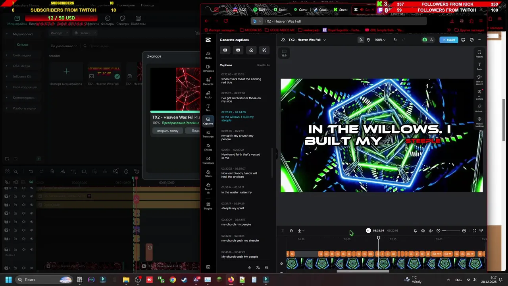Select caption 'In the willows. I built my steeple'
Viewport: 508px width, 286px height.
click(x=238, y=118)
